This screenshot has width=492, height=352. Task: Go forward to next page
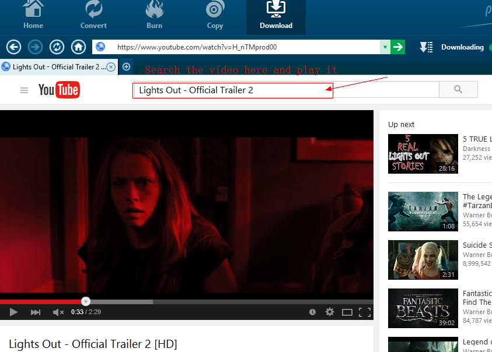35,47
